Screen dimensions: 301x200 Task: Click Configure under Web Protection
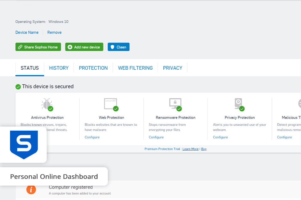point(92,137)
